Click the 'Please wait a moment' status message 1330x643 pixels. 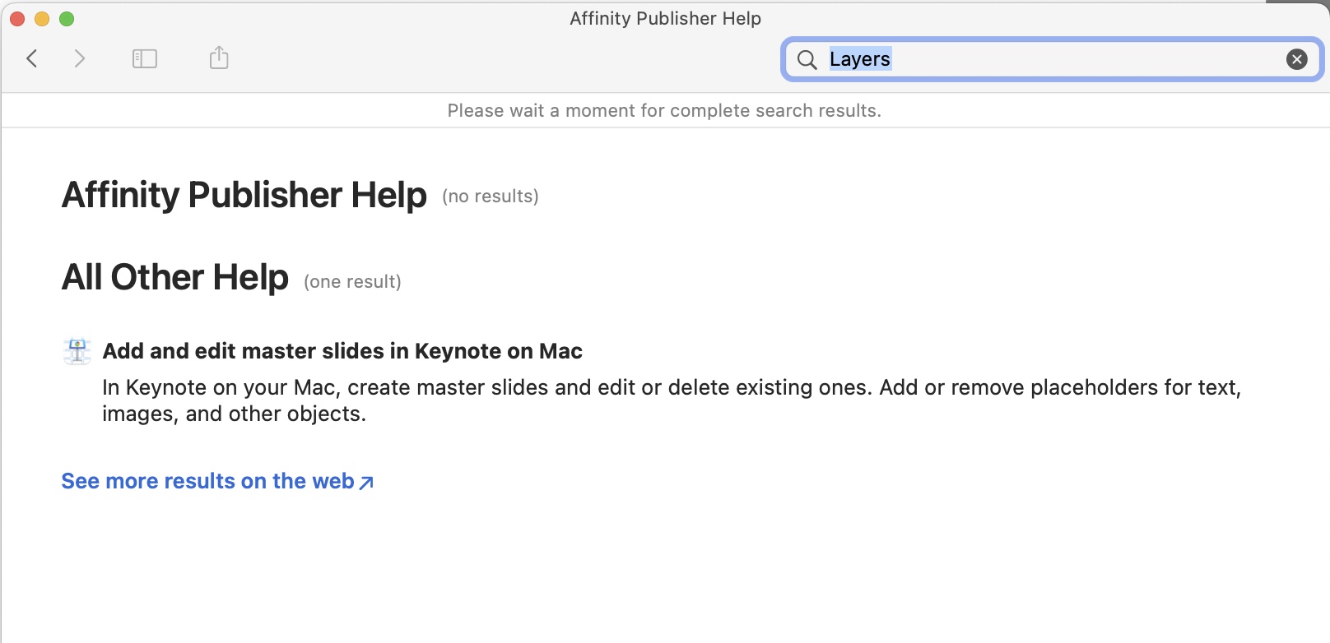coord(664,111)
